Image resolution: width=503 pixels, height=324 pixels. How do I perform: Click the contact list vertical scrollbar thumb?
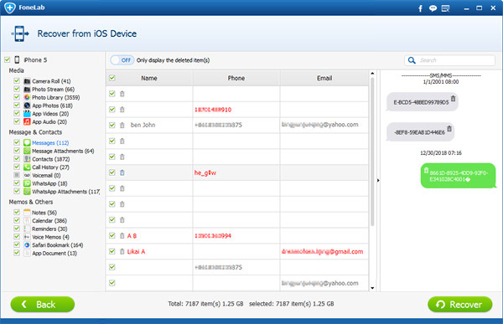click(x=372, y=152)
